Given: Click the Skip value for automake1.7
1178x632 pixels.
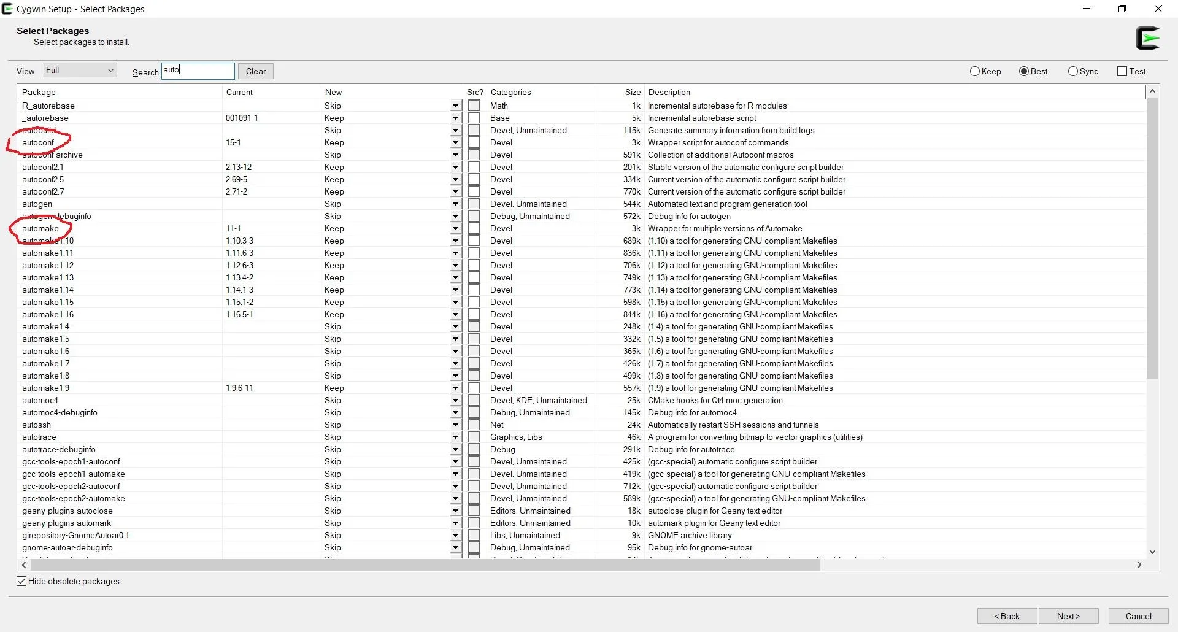Looking at the screenshot, I should click(x=333, y=363).
